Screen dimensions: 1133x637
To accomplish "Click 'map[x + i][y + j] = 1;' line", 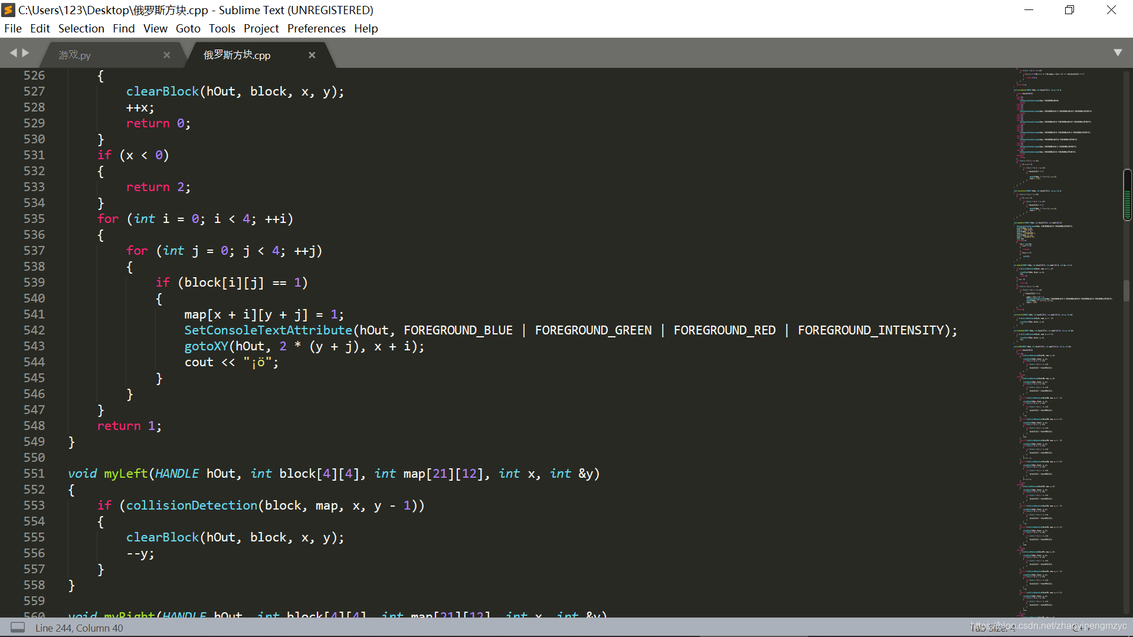I will pos(264,314).
